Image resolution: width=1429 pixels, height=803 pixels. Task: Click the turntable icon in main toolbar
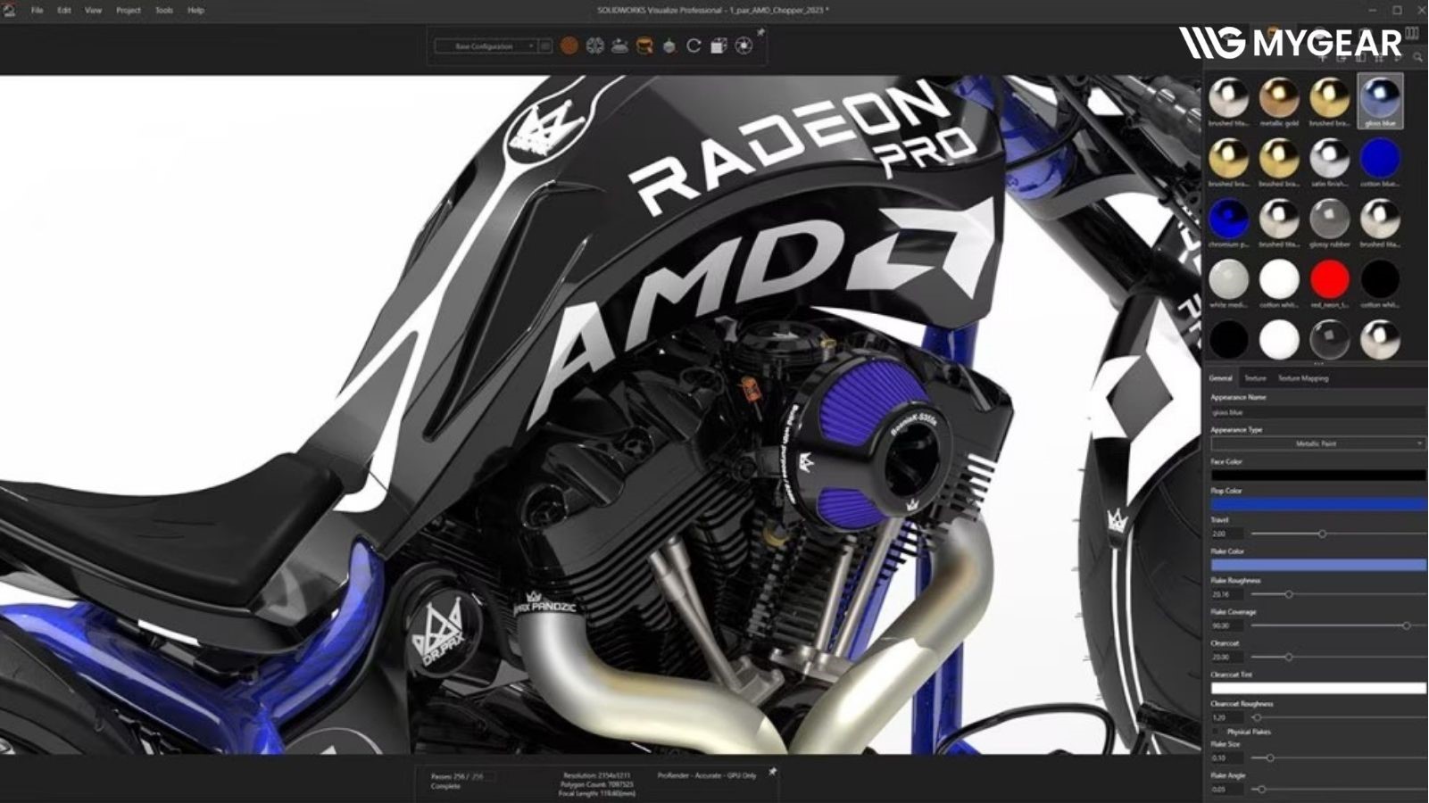(619, 46)
